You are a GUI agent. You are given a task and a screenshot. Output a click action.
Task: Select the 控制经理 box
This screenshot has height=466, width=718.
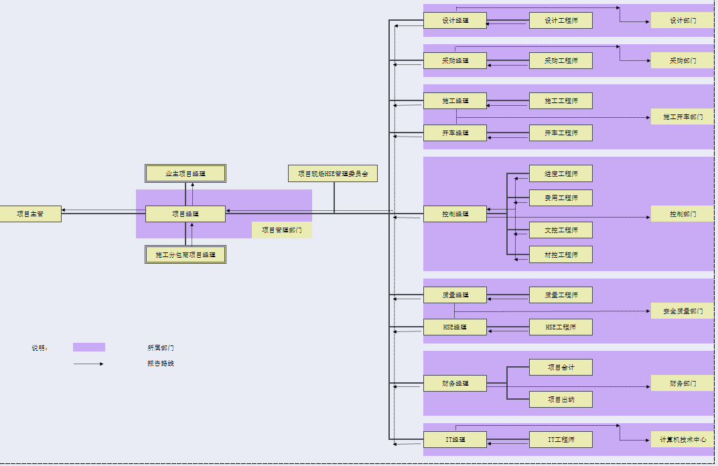pos(455,214)
